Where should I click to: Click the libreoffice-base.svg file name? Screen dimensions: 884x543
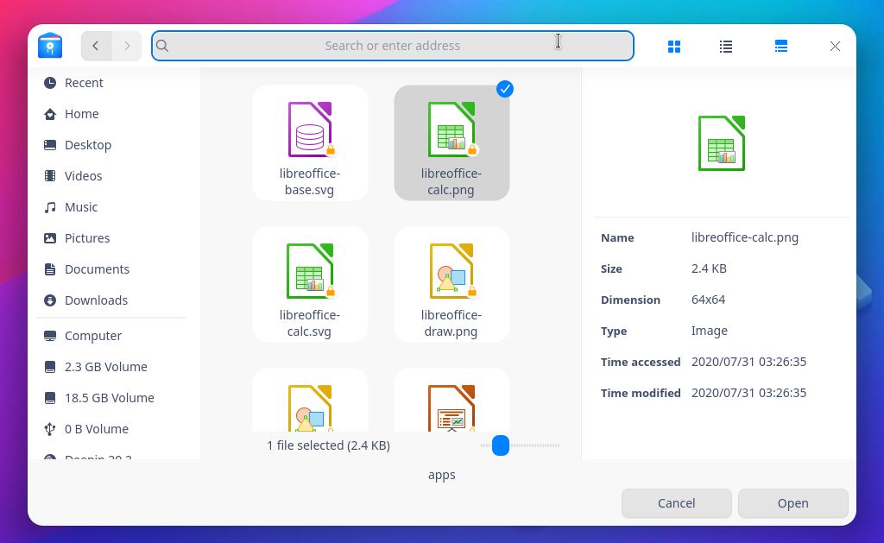click(310, 181)
